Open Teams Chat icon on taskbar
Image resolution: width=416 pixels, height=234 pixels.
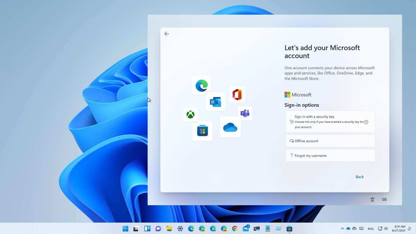(158, 229)
